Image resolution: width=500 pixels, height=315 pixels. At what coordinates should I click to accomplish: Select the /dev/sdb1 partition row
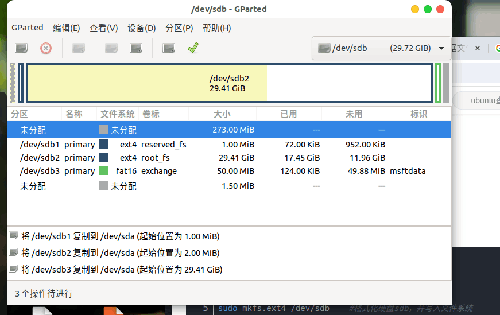pos(229,145)
